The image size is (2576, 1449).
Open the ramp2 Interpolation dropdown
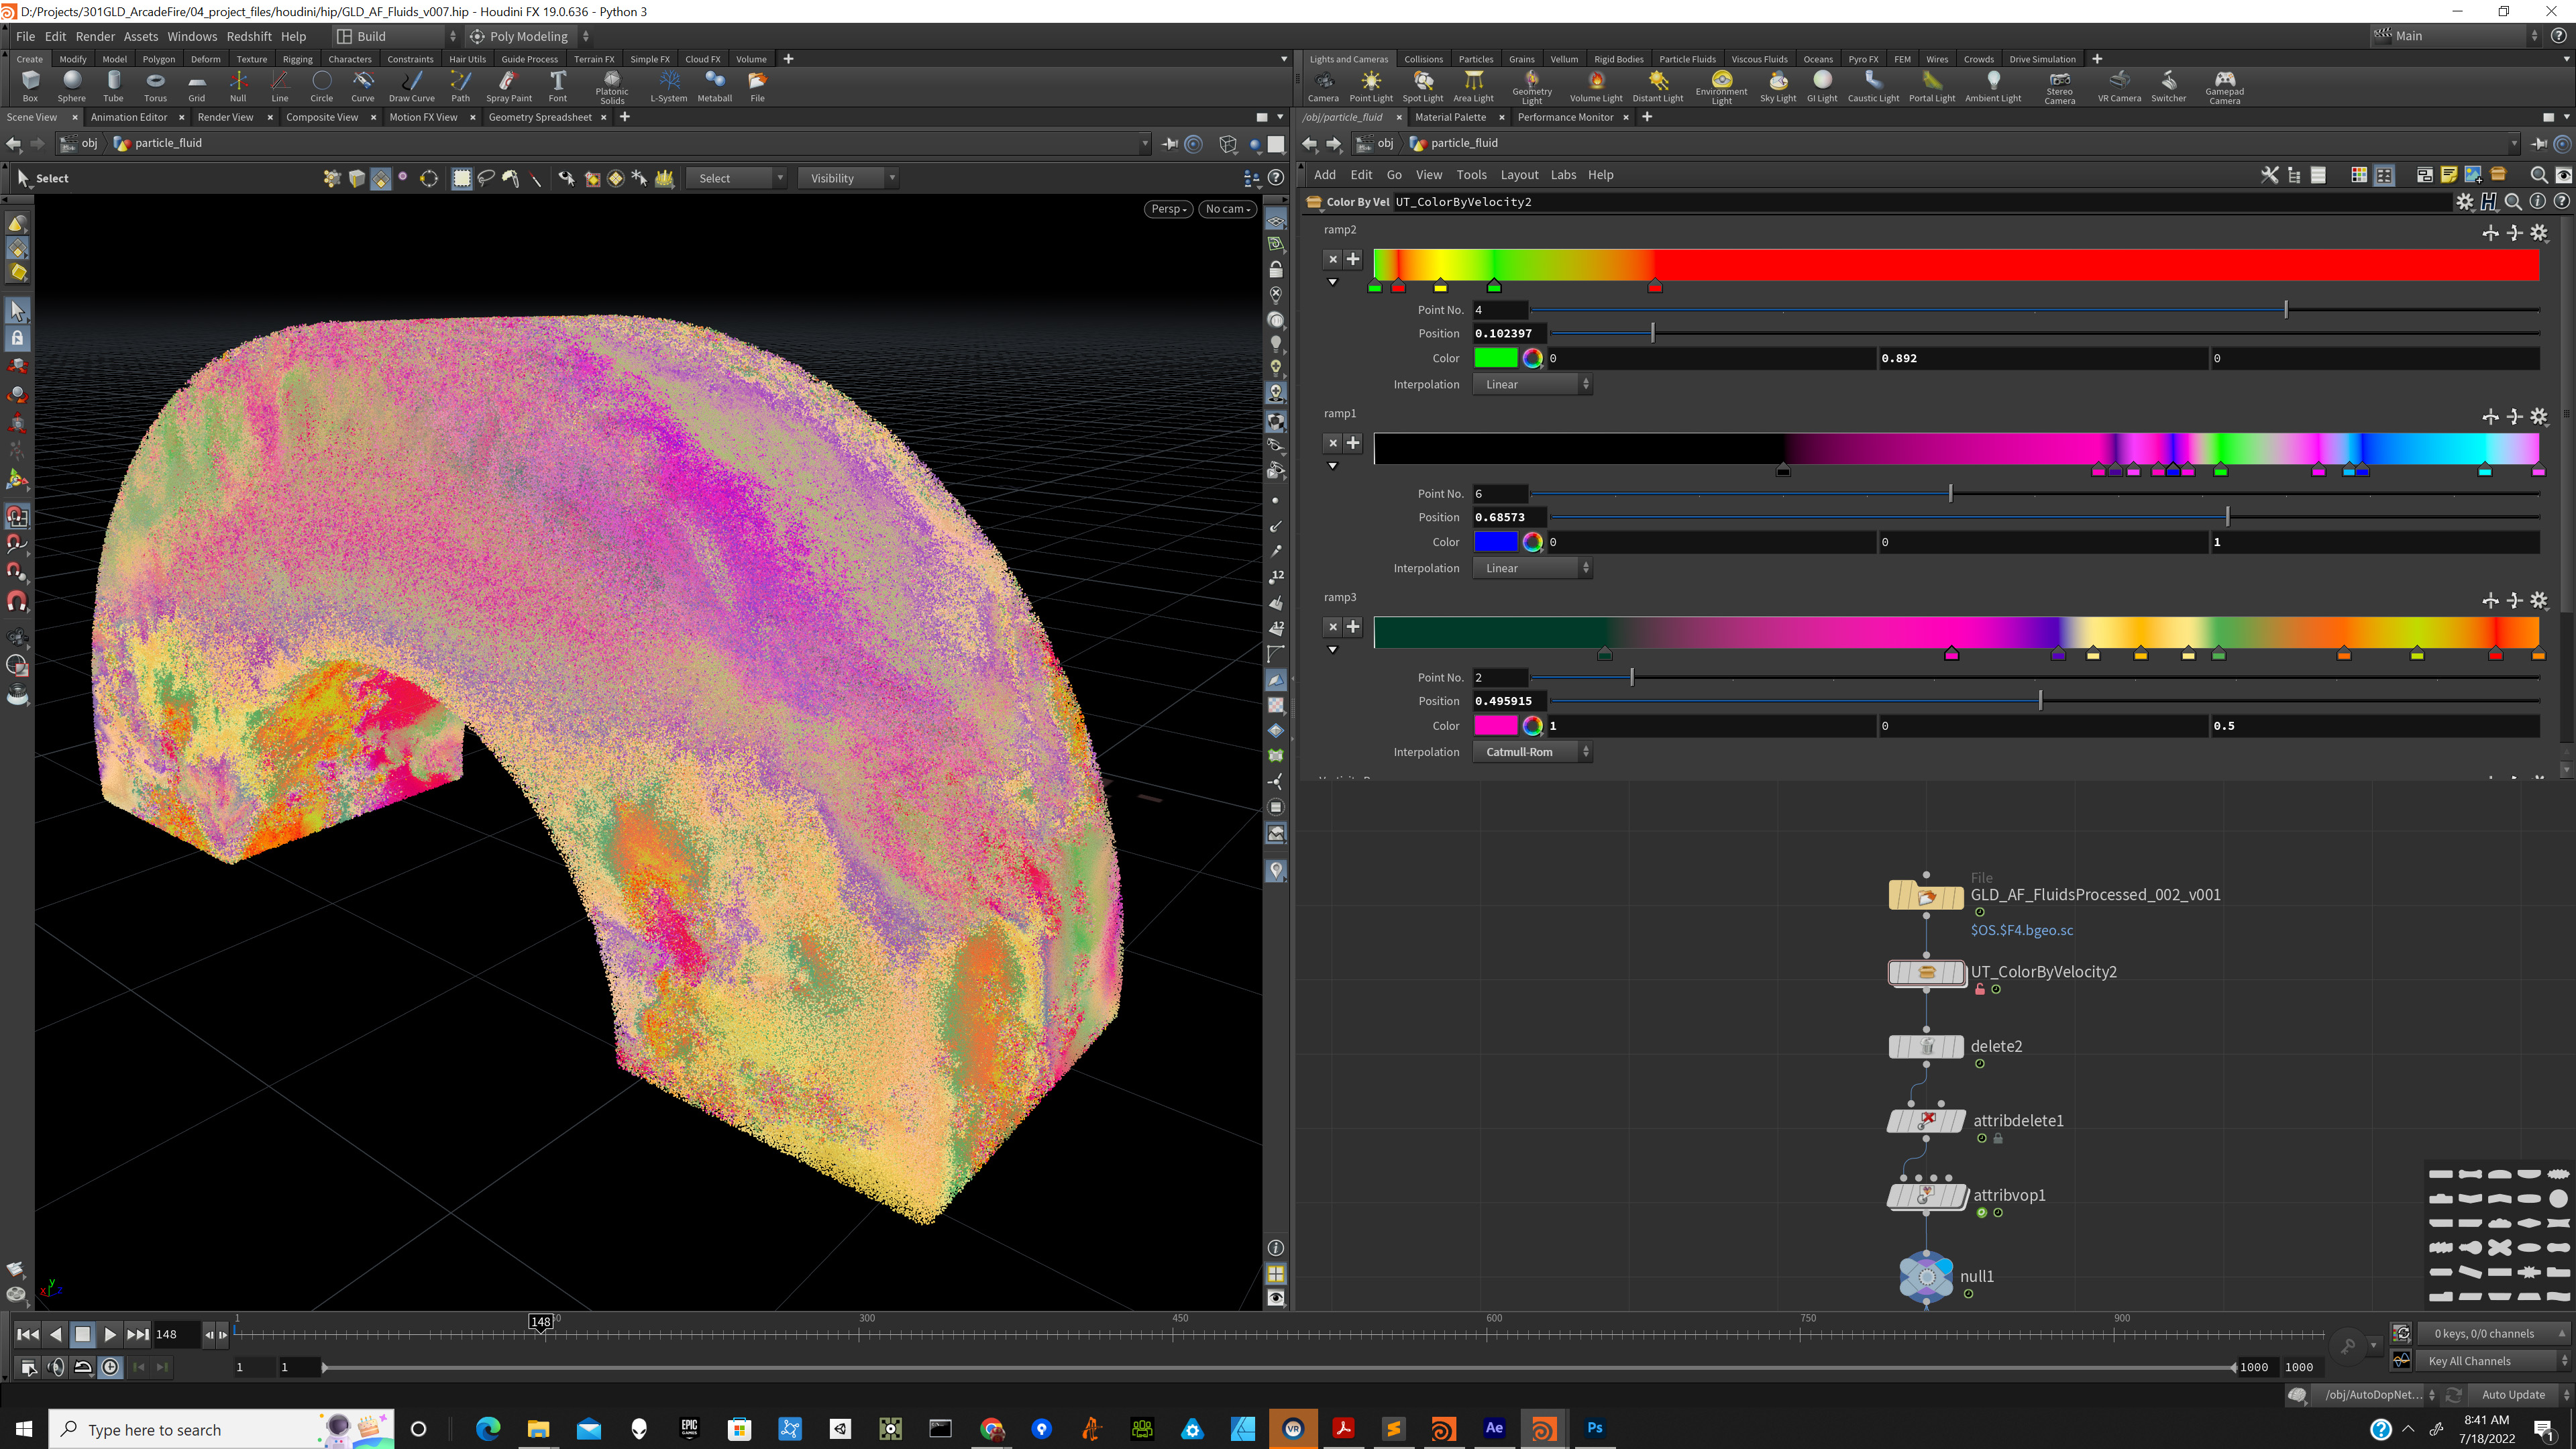click(x=1532, y=385)
